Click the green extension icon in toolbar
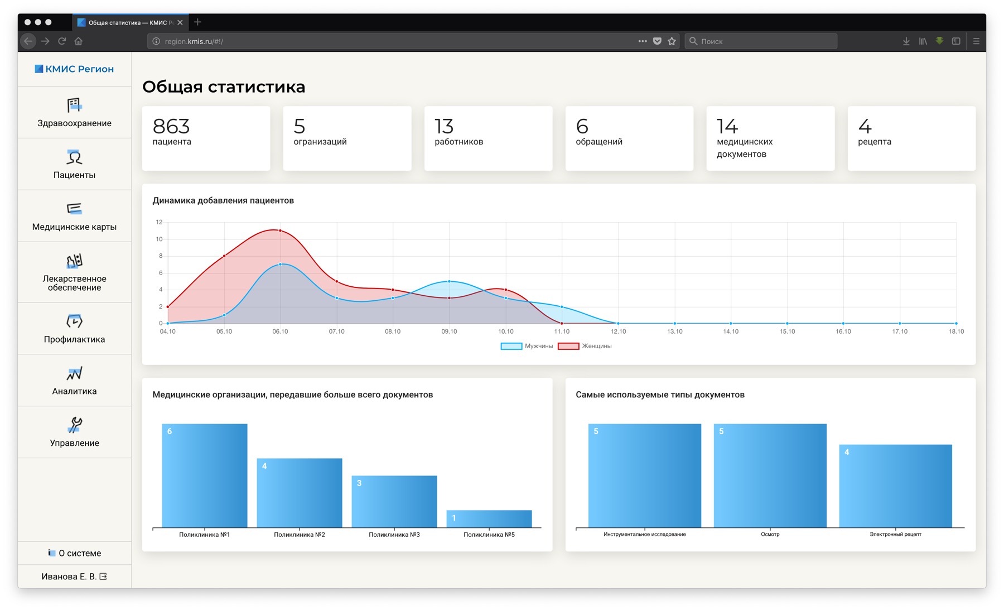 [x=939, y=41]
